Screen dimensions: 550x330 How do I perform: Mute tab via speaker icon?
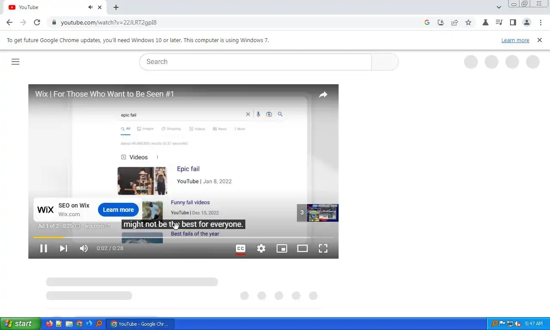91,7
